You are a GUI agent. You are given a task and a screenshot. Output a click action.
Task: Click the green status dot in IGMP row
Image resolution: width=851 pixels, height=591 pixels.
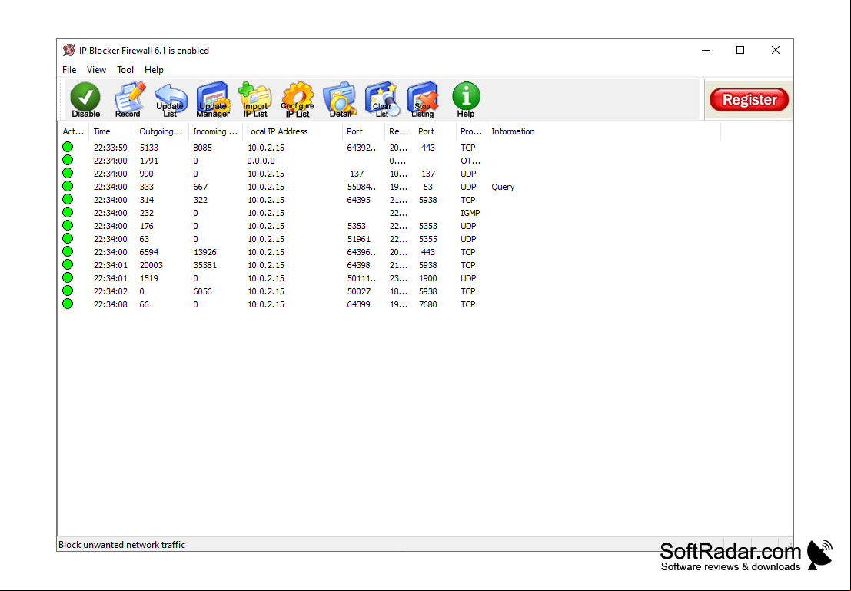click(68, 212)
